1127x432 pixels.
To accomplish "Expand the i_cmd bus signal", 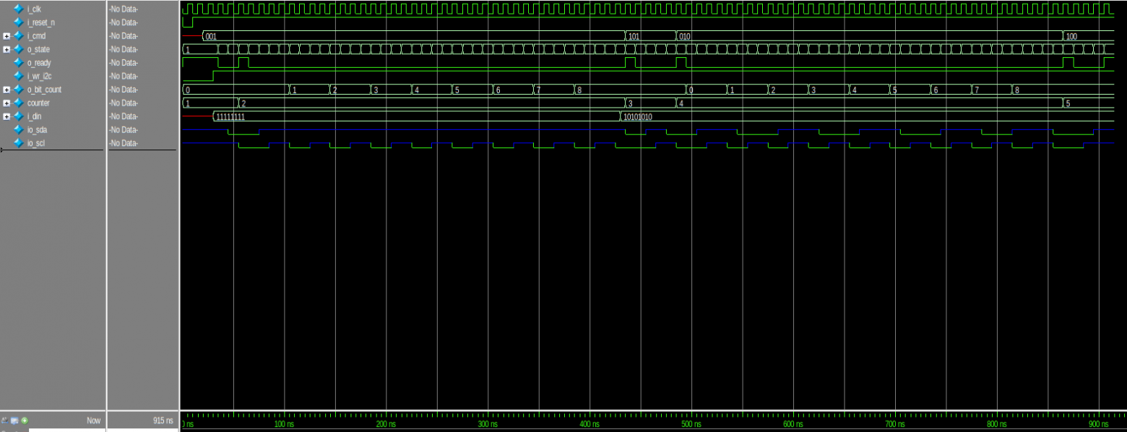I will (x=5, y=35).
